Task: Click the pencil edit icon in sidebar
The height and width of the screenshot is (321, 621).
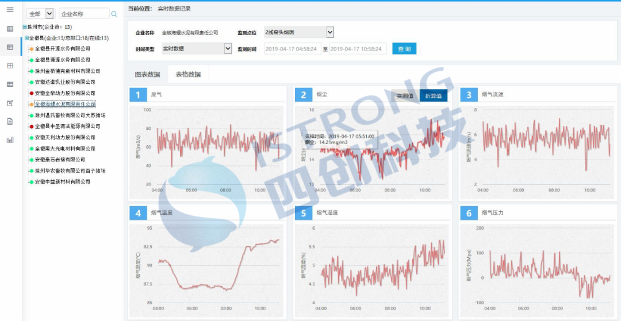Action: [x=10, y=103]
